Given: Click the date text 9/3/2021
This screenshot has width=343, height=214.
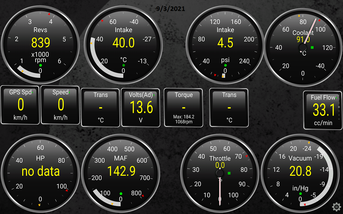Looking at the screenshot, I should click(171, 9).
